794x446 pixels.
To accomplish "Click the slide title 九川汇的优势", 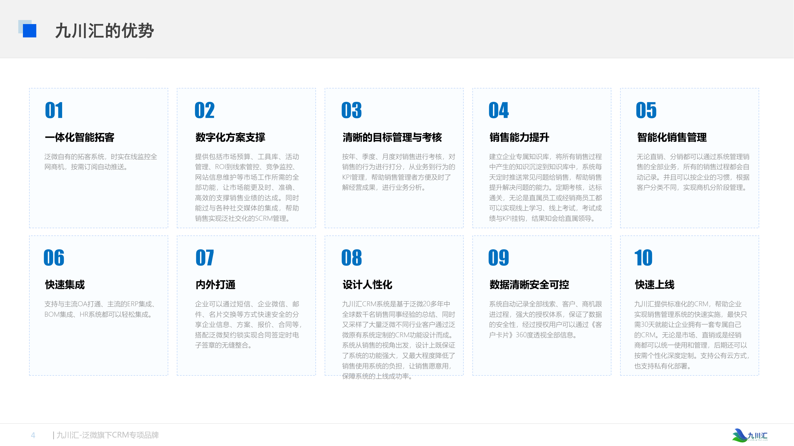I will click(x=105, y=30).
